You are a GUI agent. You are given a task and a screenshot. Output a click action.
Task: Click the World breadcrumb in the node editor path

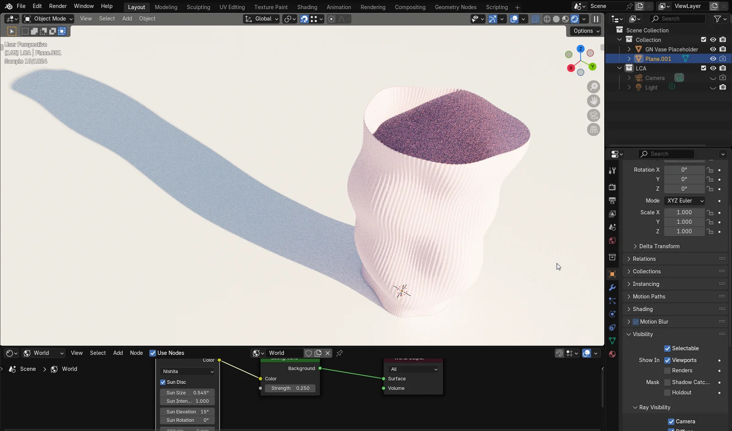[69, 369]
